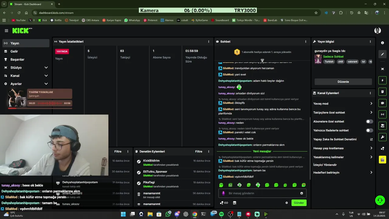Open chat settings gear beside Gönder

(x=286, y=203)
